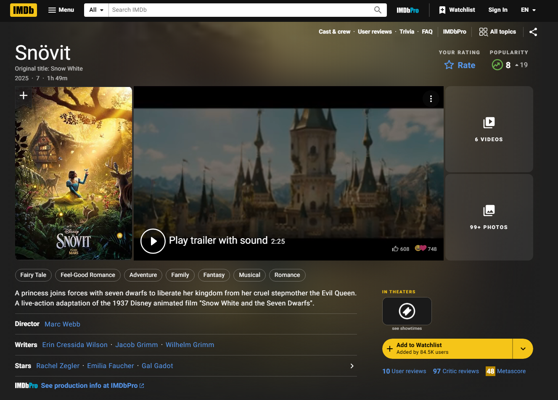Play the trailer with sound
The height and width of the screenshot is (400, 558).
pos(153,241)
